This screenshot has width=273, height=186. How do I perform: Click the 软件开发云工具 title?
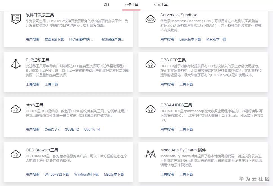click(40, 15)
